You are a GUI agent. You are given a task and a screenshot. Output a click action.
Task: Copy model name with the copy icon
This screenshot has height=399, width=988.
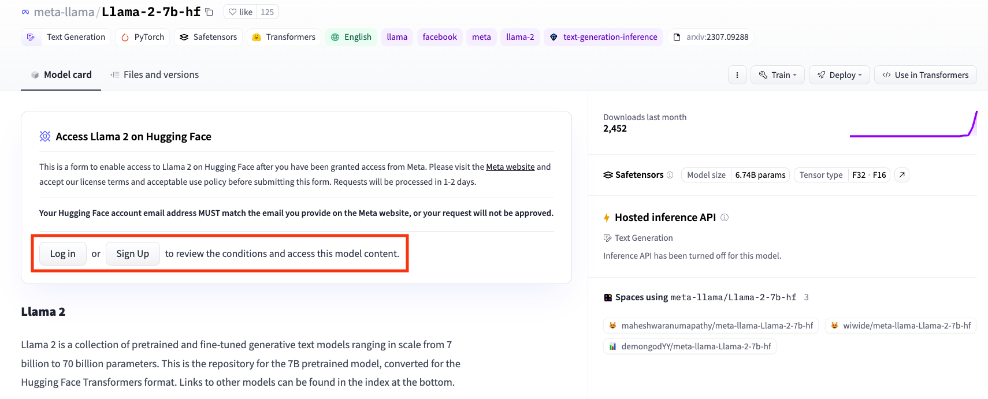coord(209,12)
